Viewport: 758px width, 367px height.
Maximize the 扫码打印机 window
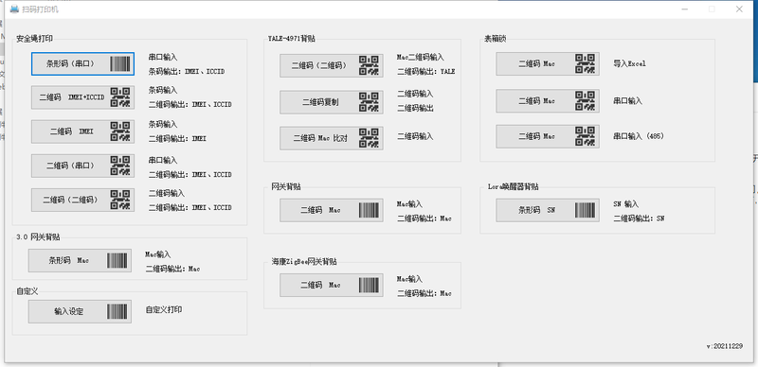tap(712, 9)
